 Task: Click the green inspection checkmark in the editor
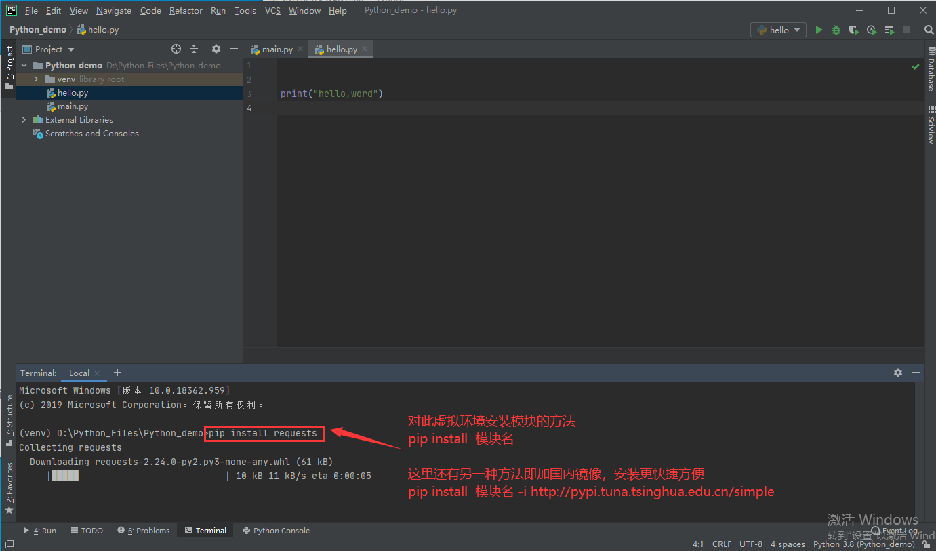(x=916, y=66)
